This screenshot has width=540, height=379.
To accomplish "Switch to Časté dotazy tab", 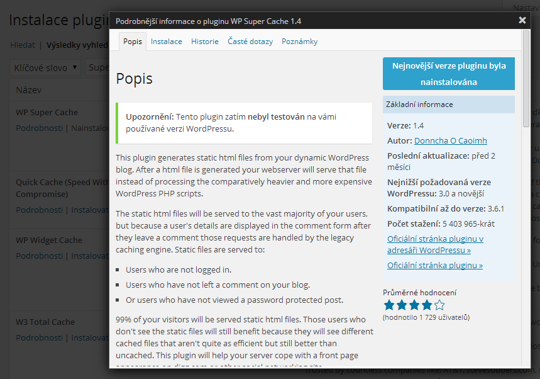I will (x=250, y=42).
